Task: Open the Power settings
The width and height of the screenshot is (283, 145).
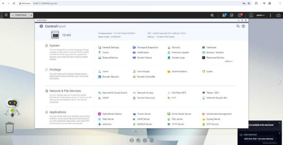Action: (103, 52)
